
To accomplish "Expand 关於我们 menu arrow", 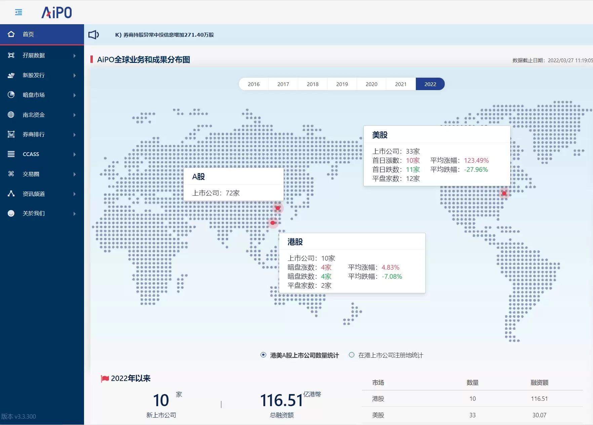I will point(75,214).
